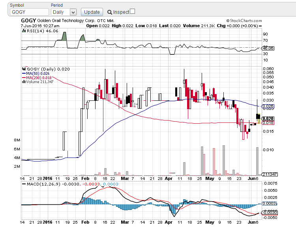This screenshot has width=296, height=228.
Task: Open the Period dropdown set to Daily
Action: 64,12
